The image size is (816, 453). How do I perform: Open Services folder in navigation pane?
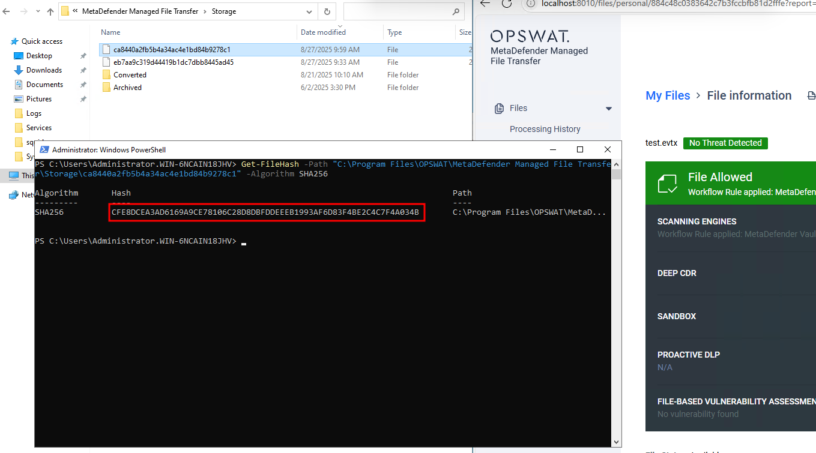[x=39, y=128]
